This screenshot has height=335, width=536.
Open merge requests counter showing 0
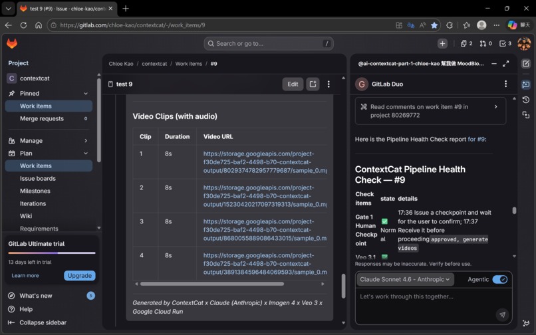(x=485, y=43)
